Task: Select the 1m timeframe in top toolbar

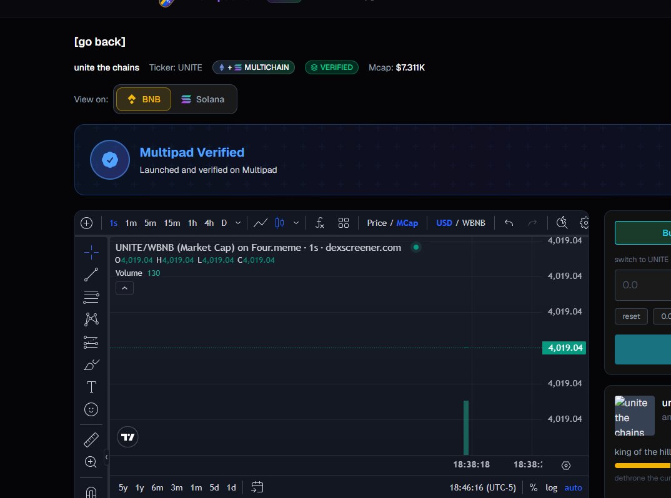Action: (x=131, y=223)
